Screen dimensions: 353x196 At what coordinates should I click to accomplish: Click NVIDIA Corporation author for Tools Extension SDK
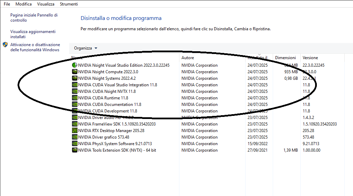(x=199, y=150)
